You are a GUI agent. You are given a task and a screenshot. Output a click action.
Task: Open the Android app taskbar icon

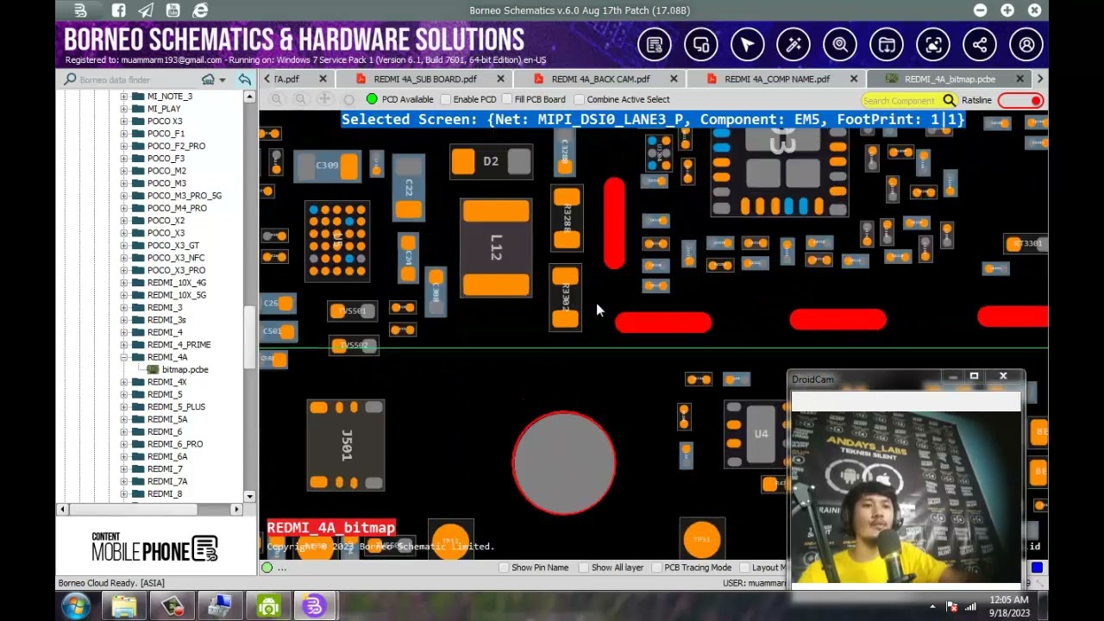[x=269, y=606]
